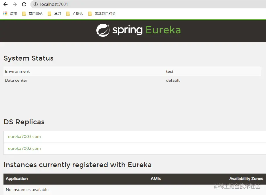The image size is (266, 195).
Task: Select the Data center row label
Action: click(x=16, y=80)
